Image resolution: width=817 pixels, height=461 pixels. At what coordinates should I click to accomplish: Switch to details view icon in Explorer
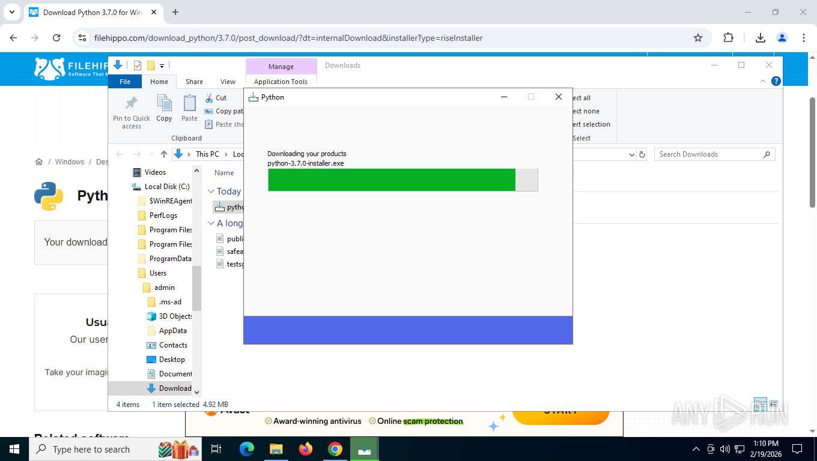(760, 404)
